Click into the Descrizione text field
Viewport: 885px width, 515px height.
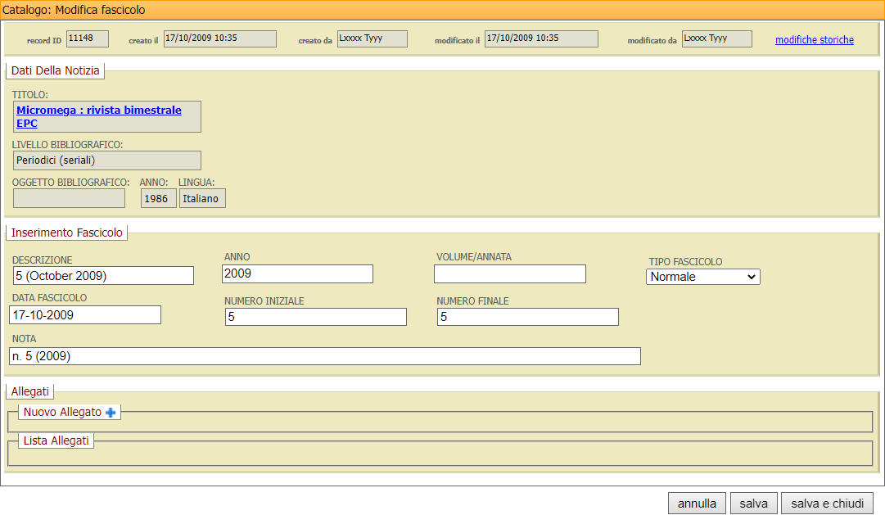pos(103,275)
